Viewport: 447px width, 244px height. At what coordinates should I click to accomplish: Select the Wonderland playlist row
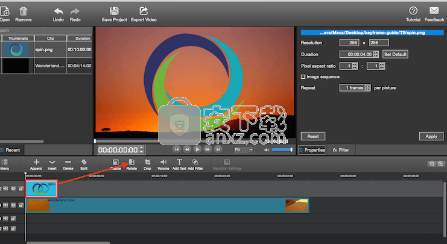click(x=46, y=66)
